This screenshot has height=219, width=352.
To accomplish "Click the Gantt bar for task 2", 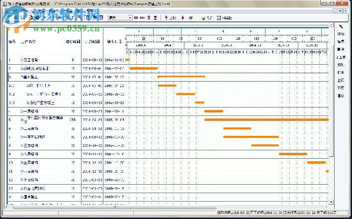I will point(144,68).
